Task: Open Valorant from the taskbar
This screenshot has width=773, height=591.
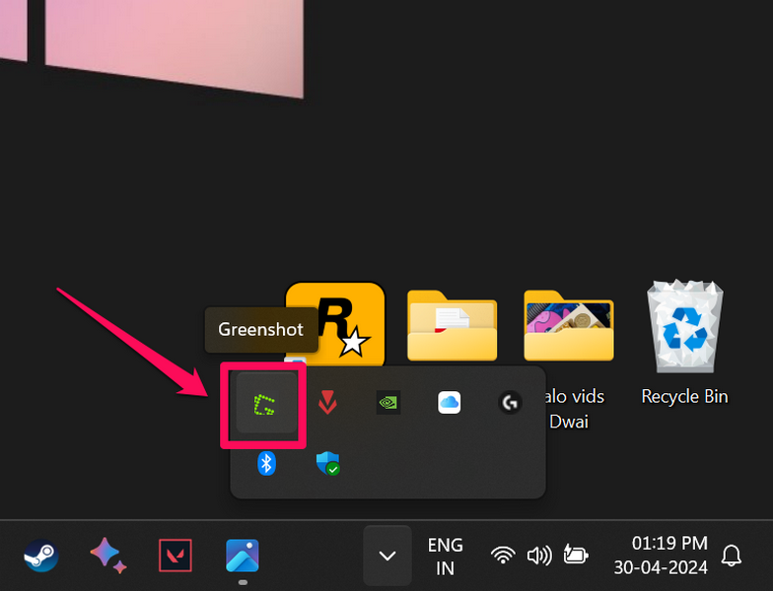Action: click(176, 556)
